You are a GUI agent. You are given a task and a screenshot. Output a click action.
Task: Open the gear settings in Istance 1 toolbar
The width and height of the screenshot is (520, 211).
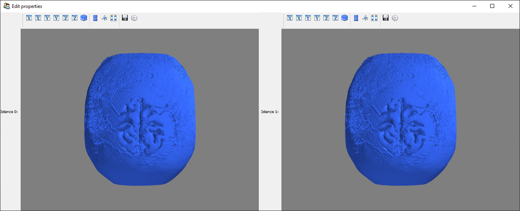click(x=395, y=18)
